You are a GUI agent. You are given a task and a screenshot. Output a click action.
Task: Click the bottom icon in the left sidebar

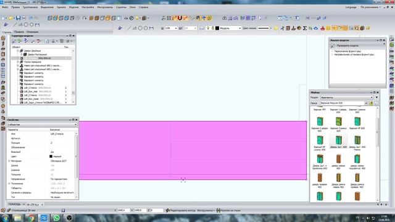tap(3, 129)
